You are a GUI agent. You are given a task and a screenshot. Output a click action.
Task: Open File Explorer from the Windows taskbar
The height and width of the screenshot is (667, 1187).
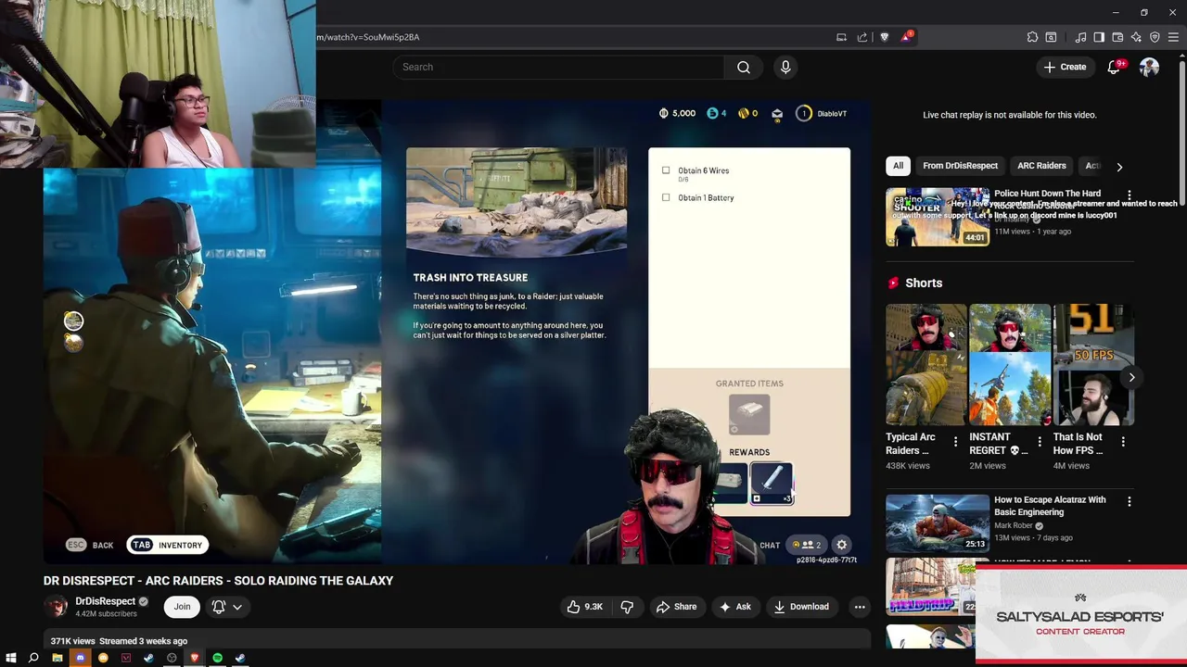pos(57,658)
